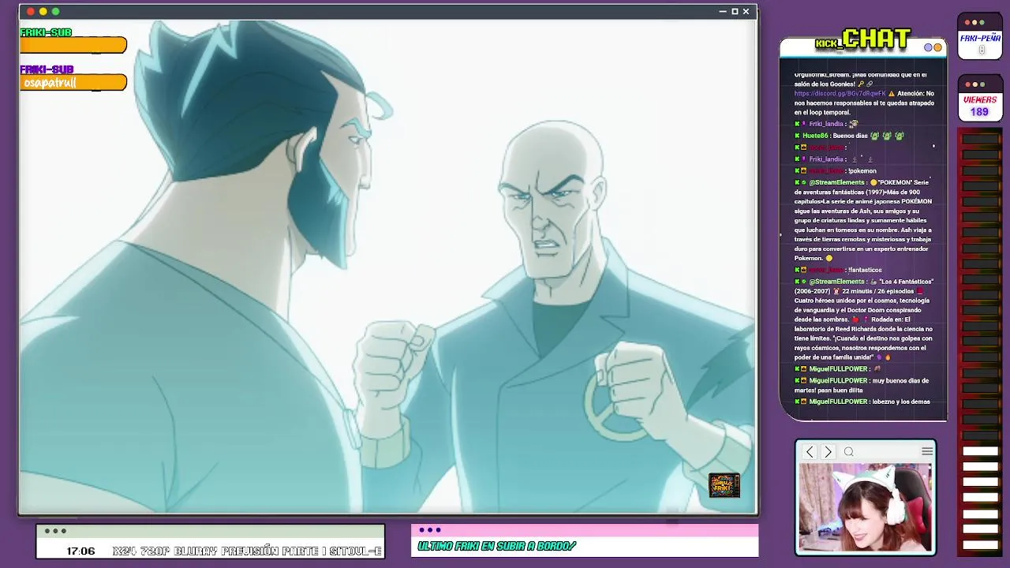The width and height of the screenshot is (1010, 568).
Task: Click the forward arrow above the webcam
Action: [x=828, y=452]
